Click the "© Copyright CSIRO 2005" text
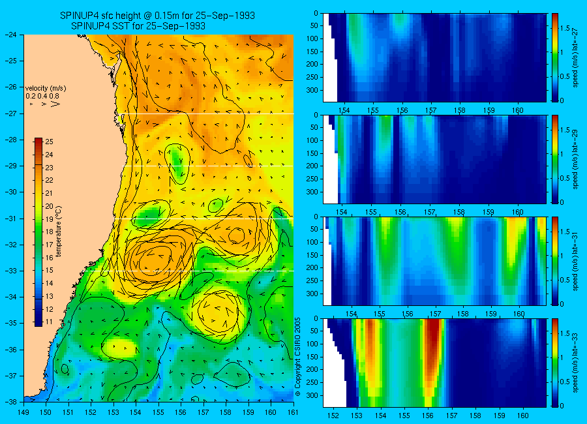The height and width of the screenshot is (424, 587). pyautogui.click(x=298, y=357)
